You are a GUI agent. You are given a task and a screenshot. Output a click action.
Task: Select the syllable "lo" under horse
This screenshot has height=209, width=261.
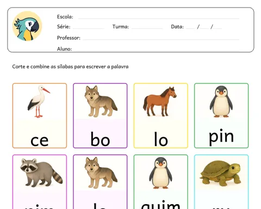161,139
